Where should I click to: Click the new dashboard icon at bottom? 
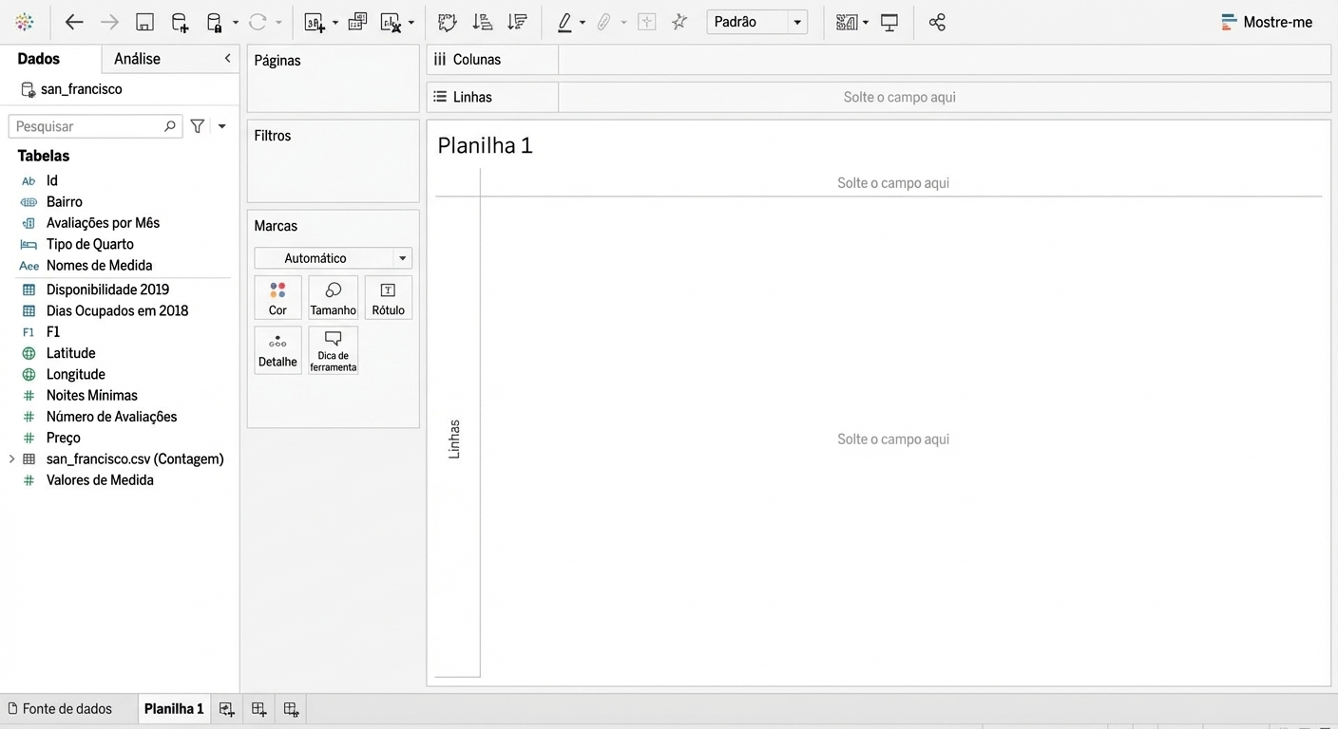(x=258, y=709)
